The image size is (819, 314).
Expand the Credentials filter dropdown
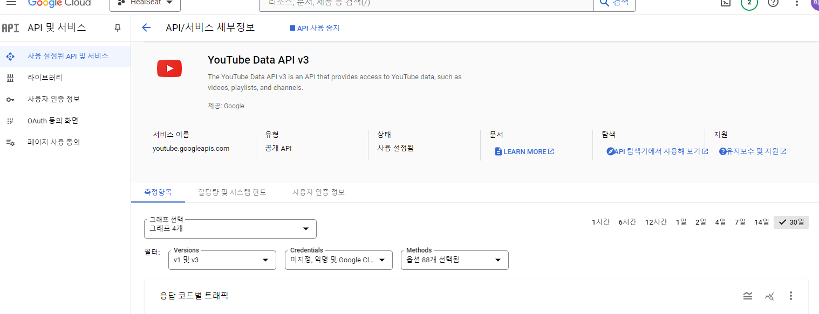(338, 260)
